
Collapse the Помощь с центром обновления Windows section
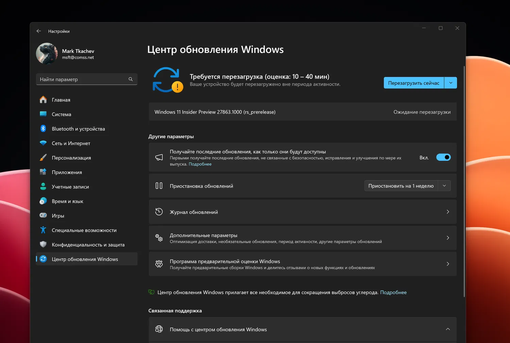tap(448, 329)
